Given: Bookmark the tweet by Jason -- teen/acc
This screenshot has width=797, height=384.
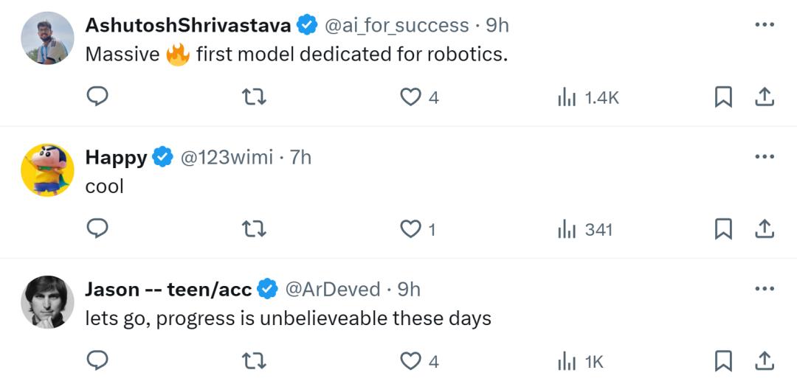Looking at the screenshot, I should (x=723, y=360).
